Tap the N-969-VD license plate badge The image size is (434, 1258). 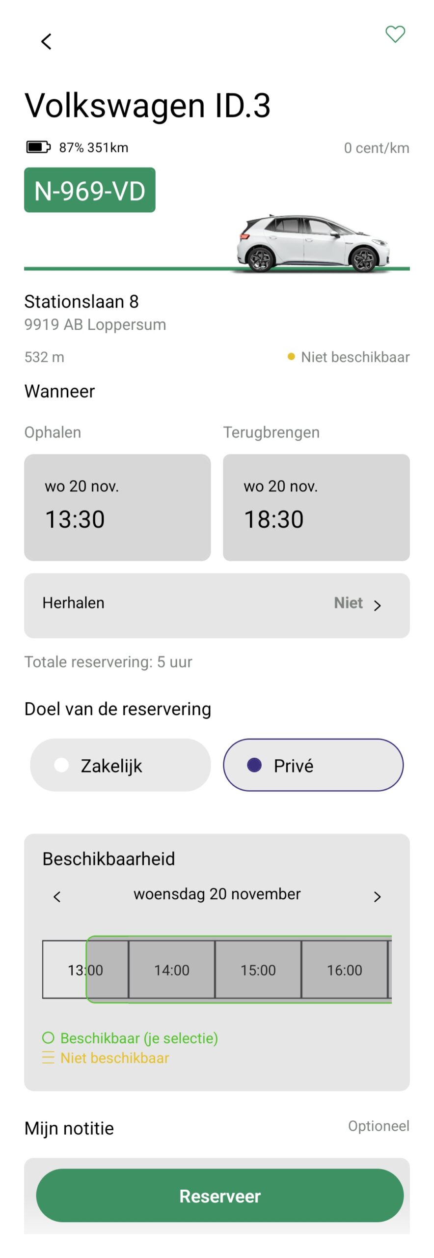[90, 190]
